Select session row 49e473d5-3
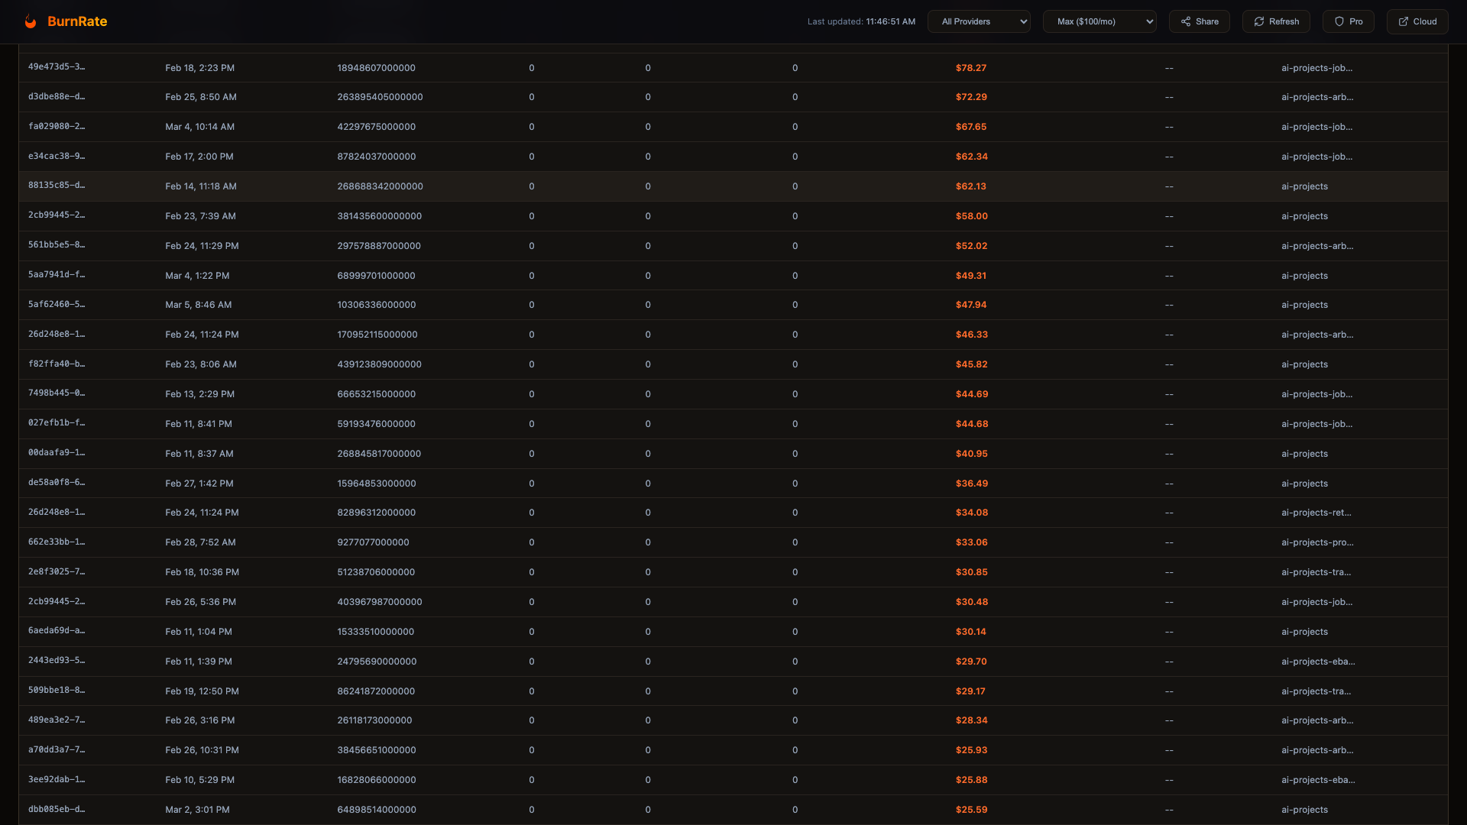Viewport: 1467px width, 825px height. click(x=57, y=67)
